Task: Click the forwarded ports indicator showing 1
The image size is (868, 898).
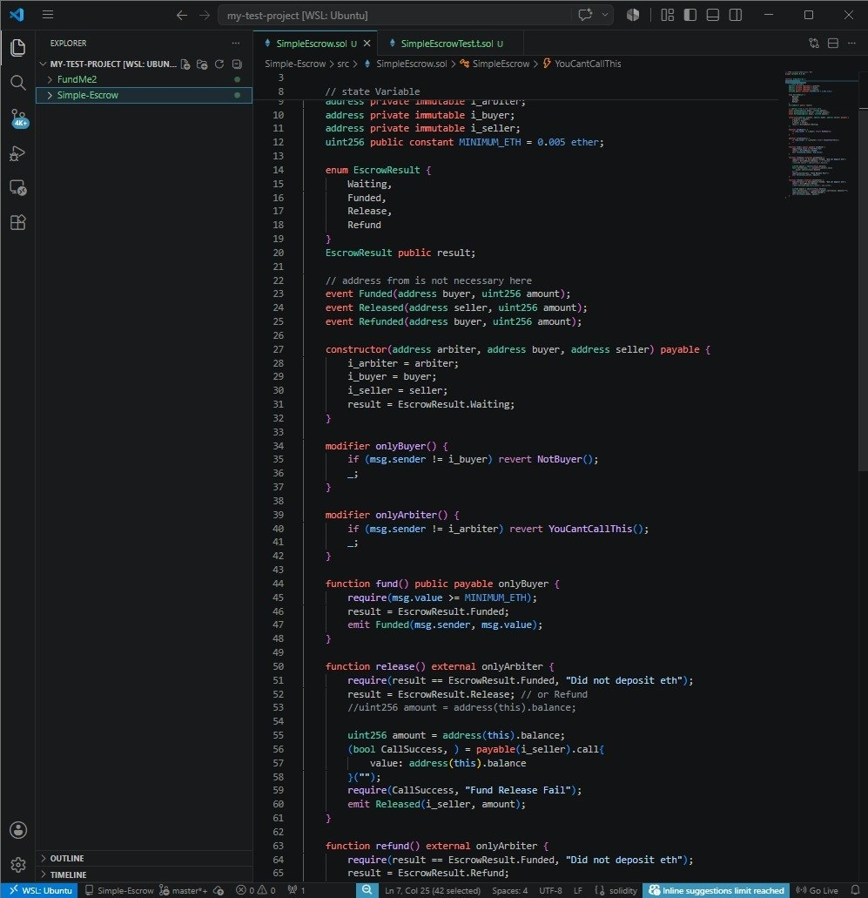Action: click(297, 890)
